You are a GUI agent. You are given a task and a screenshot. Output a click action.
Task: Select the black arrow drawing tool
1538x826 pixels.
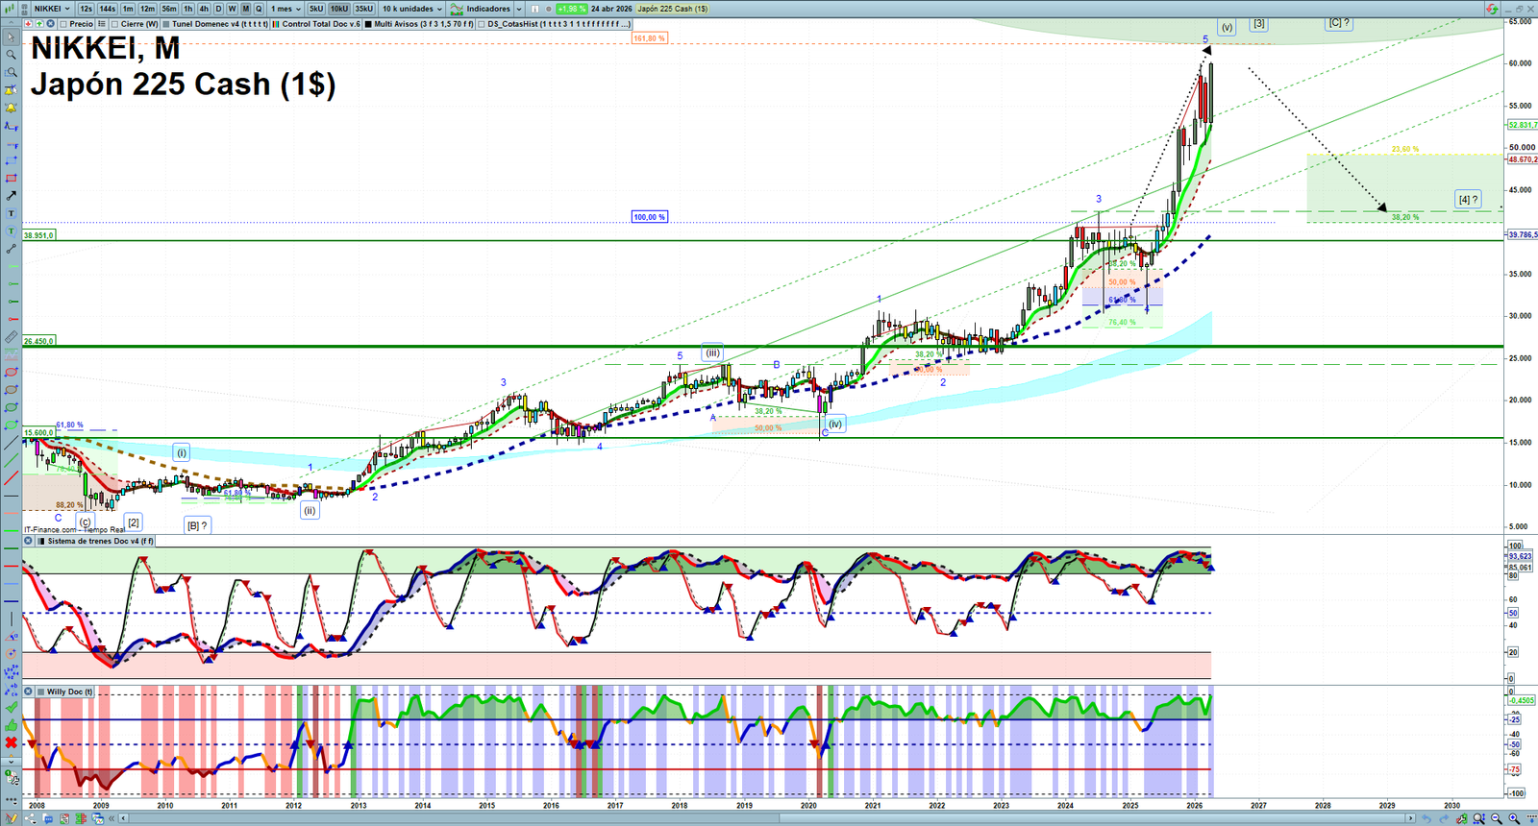click(x=12, y=196)
